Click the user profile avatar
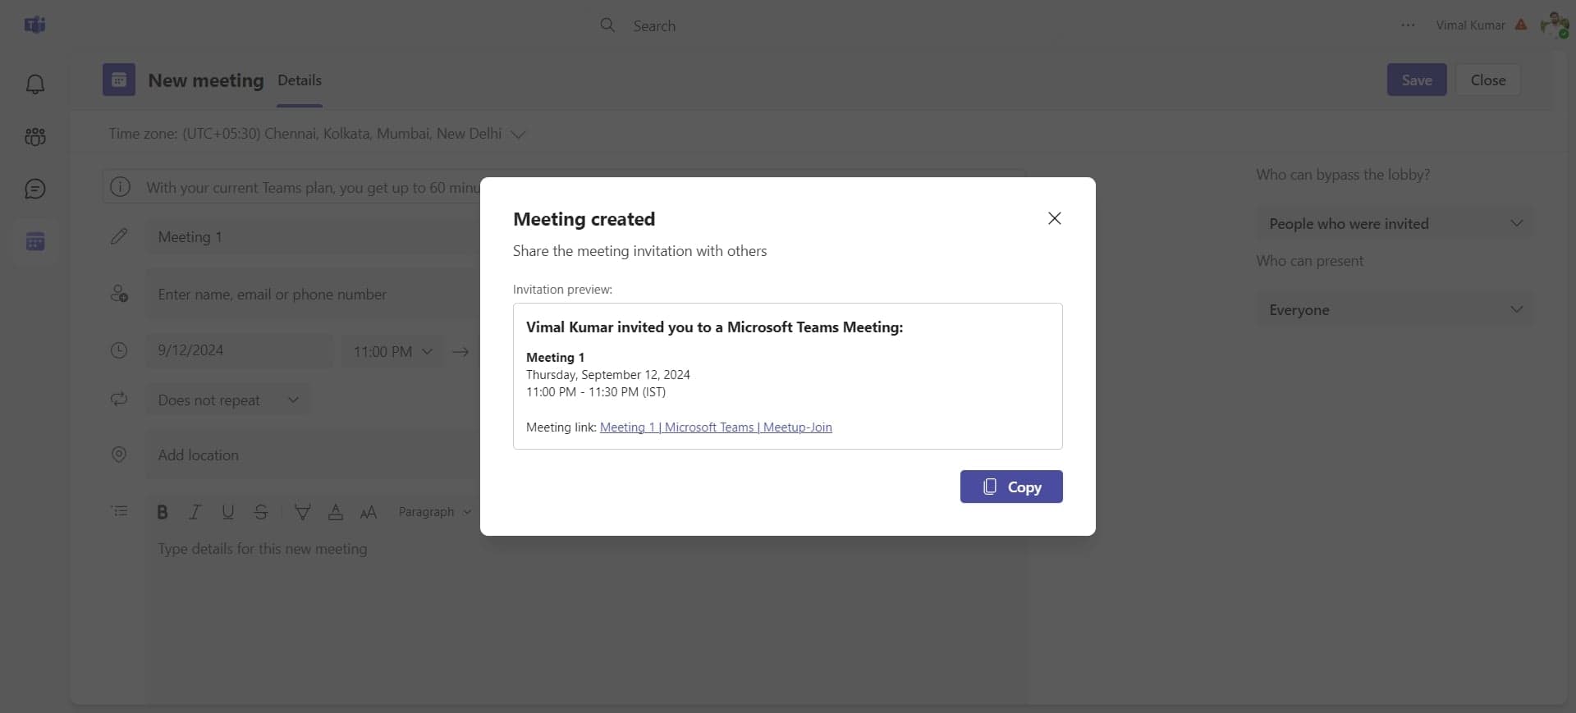This screenshot has width=1576, height=713. coord(1554,25)
